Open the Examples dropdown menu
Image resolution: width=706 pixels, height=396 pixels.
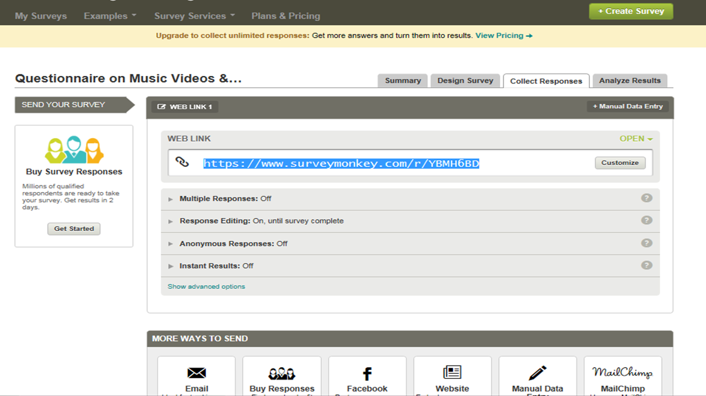click(110, 16)
